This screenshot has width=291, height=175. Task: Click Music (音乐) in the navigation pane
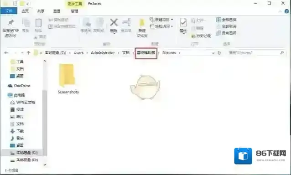click(17, 138)
